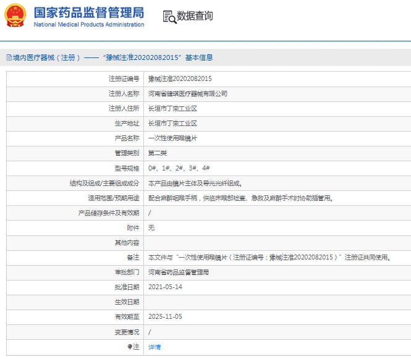Click model spec value 0#、1#、2#、3#、4#

(179, 168)
